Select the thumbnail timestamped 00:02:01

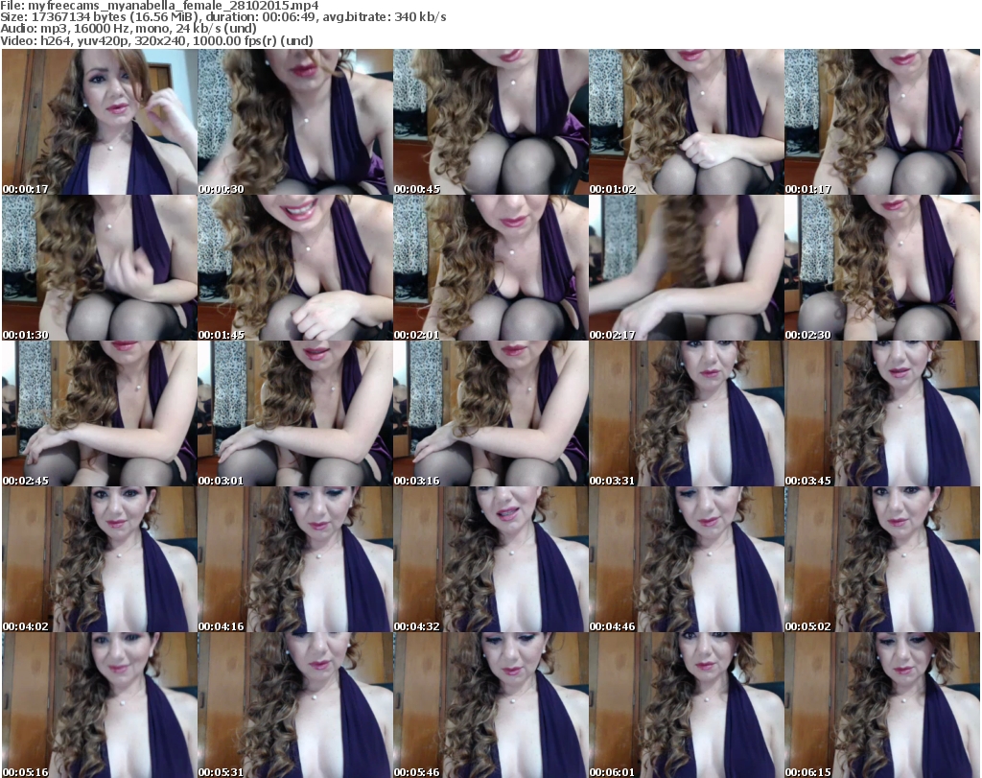pos(490,268)
